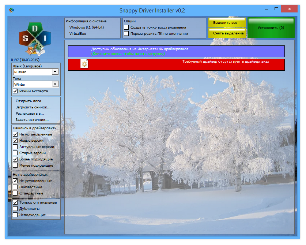The image size is (306, 245).
Task: Click the green Установить (0) button
Action: 271,28
